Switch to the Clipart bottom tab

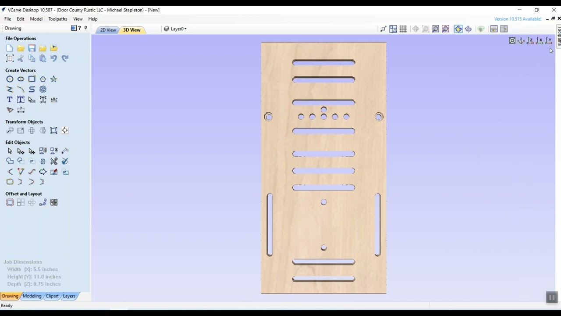click(52, 296)
